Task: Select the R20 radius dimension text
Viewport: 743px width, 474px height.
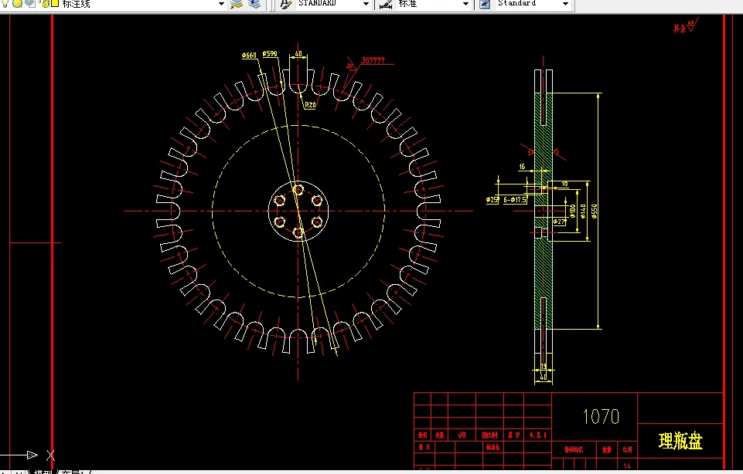Action: (x=310, y=105)
